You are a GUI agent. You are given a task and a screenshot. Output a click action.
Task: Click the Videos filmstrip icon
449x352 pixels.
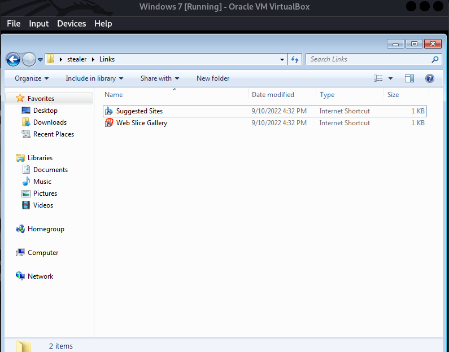coord(26,205)
